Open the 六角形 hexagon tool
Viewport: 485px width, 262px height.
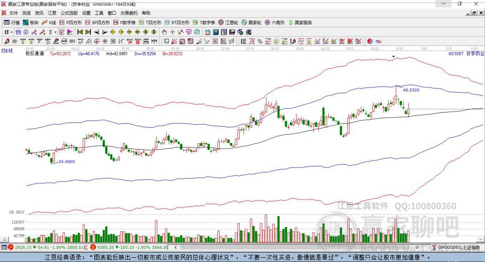(275, 23)
